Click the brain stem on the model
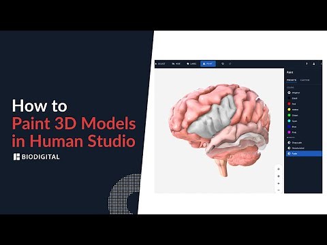Screen dimensions: 327x245 point(223,168)
